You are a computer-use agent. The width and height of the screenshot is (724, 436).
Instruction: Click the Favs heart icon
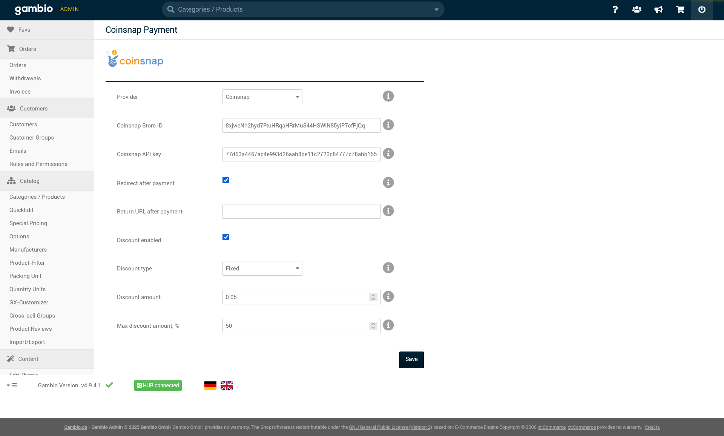(x=11, y=29)
